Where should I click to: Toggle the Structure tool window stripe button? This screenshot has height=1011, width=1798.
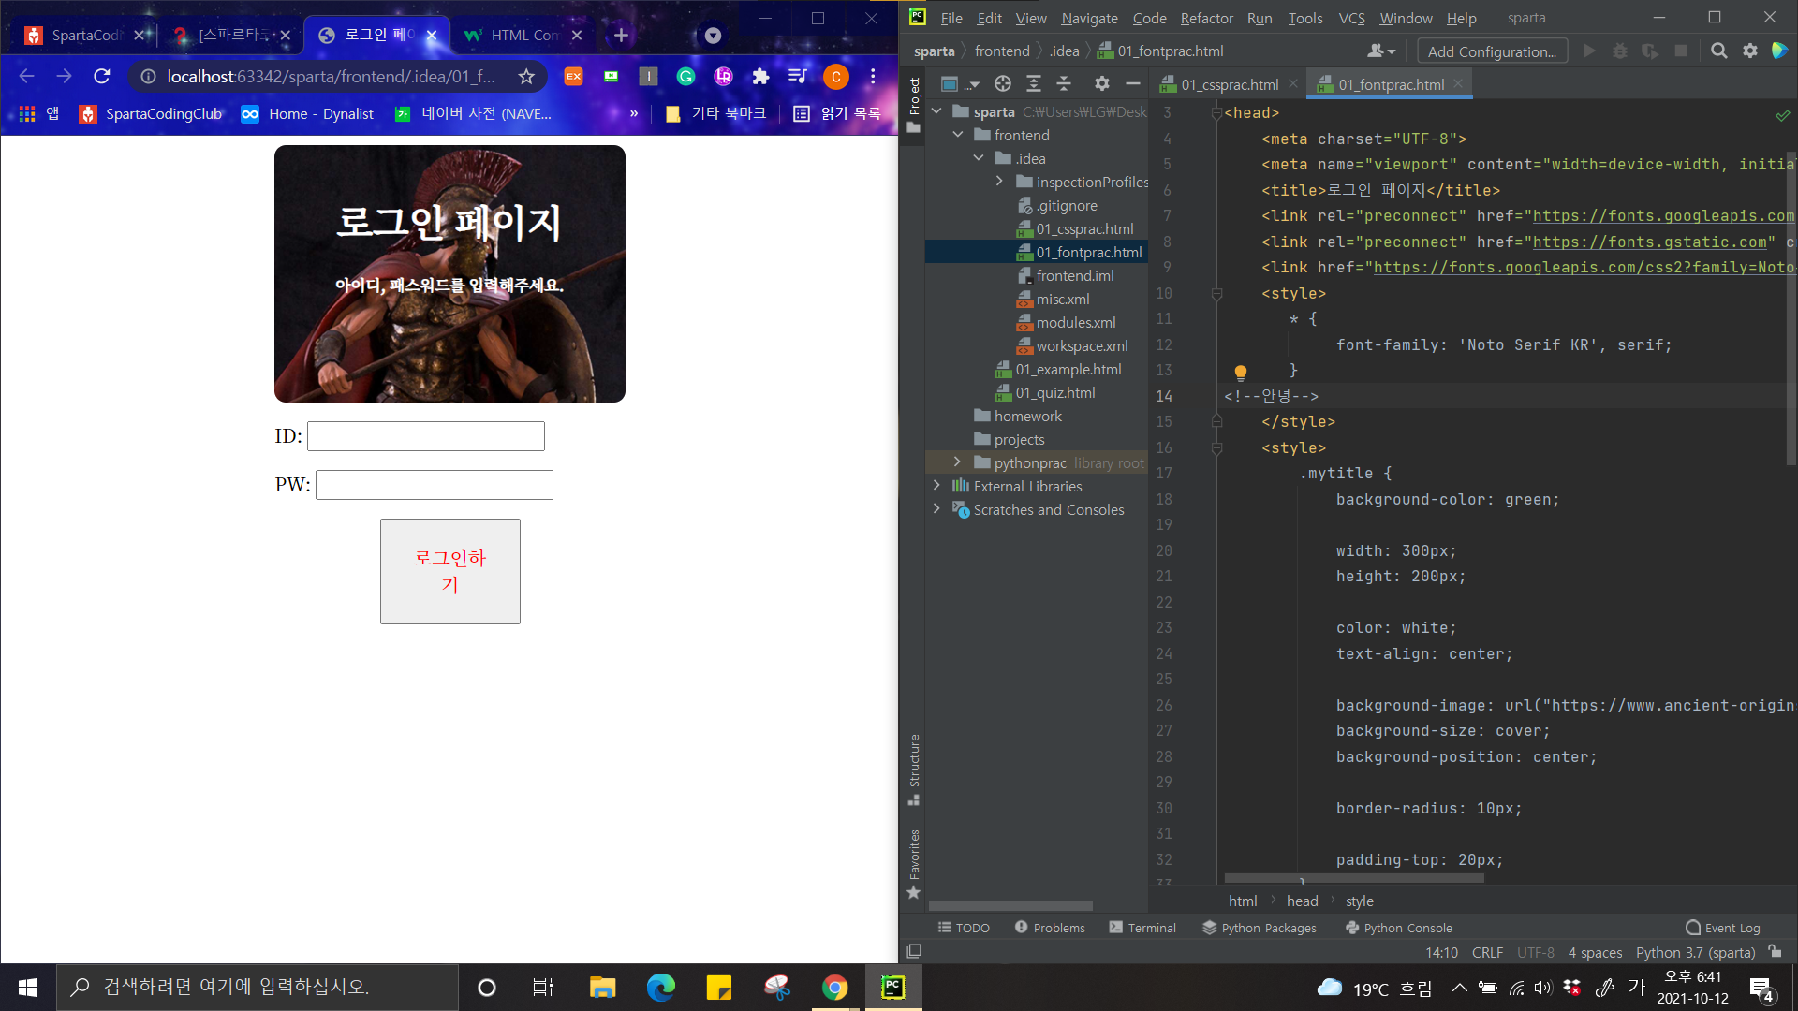[914, 769]
